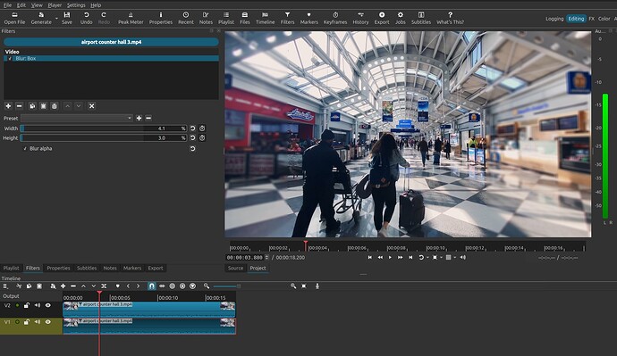The height and width of the screenshot is (356, 617).
Task: Click the timeline record audio microphone icon
Action: click(x=317, y=286)
